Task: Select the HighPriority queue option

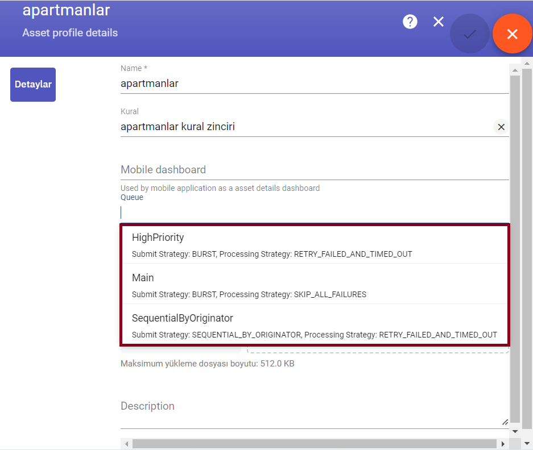Action: pyautogui.click(x=315, y=245)
